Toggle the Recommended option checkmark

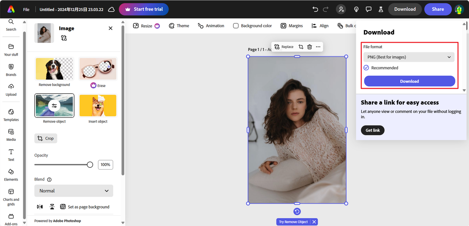click(x=366, y=68)
